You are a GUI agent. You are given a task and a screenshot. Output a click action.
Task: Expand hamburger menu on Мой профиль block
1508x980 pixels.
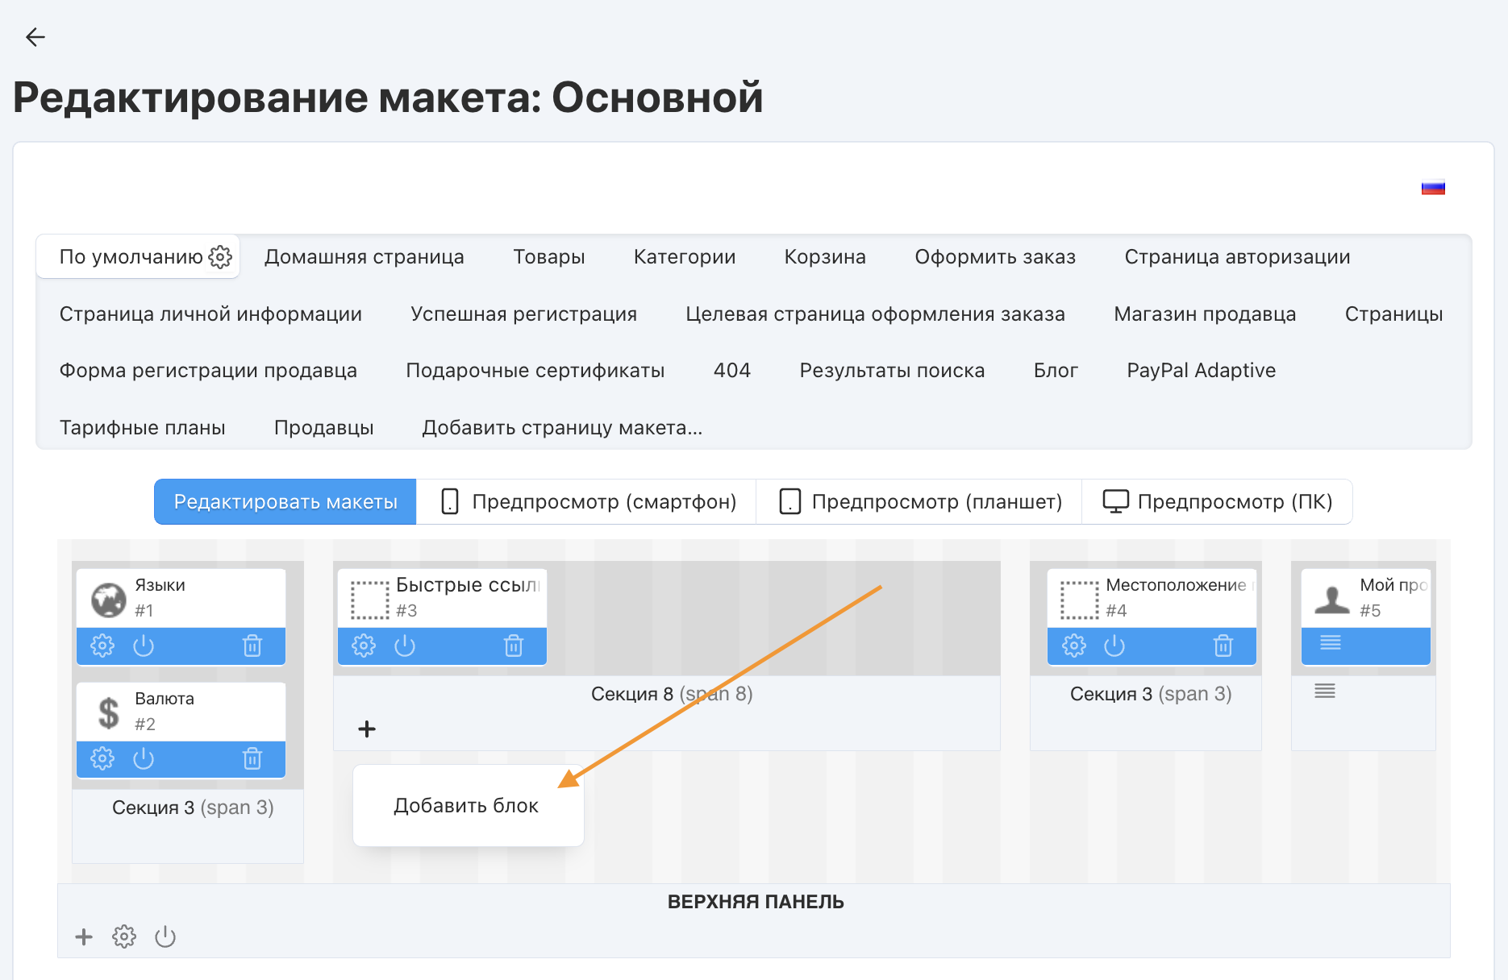coord(1331,642)
